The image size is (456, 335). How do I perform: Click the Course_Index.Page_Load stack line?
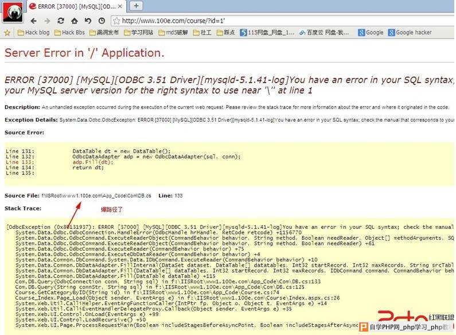[x=177, y=298]
